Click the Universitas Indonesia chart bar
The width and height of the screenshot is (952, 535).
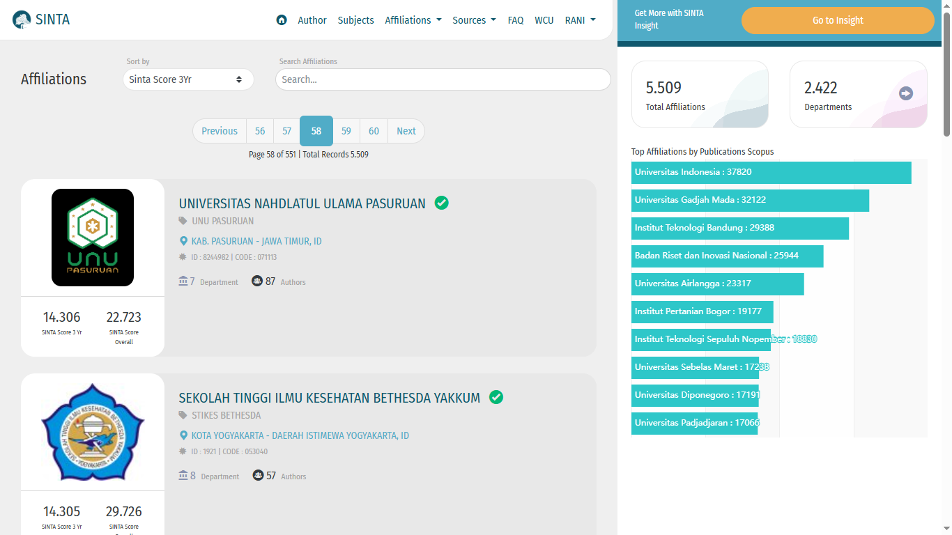pyautogui.click(x=771, y=172)
